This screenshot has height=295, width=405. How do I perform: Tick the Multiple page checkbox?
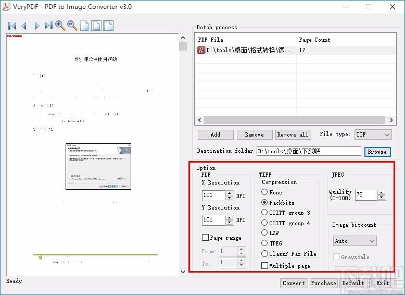coord(264,265)
